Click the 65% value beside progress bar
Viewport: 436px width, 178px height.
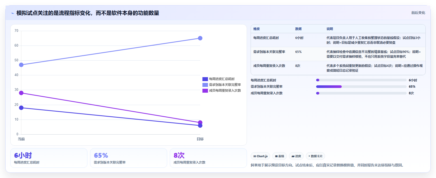tap(412, 87)
